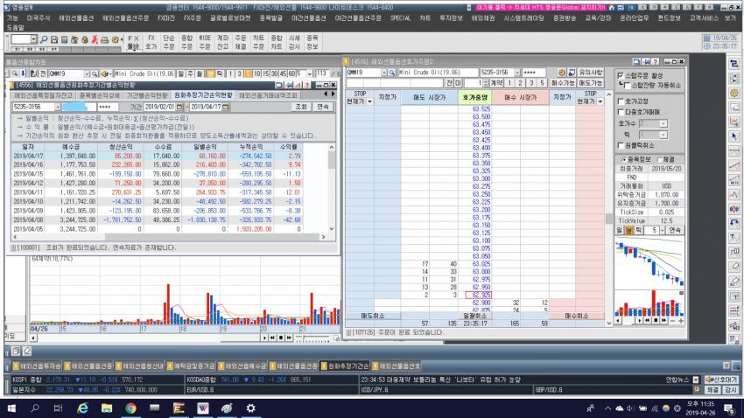Open account 5235-3156 dropdown in P&L window
This screenshot has width=744, height=418.
click(x=58, y=107)
